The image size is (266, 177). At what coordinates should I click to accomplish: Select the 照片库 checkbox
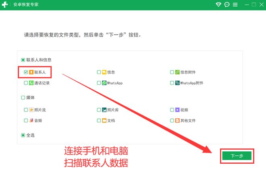coord(99,110)
